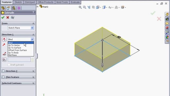The height and width of the screenshot is (96, 170).
Task: Tick the Draft outward checkbox
Action: [x=9, y=65]
